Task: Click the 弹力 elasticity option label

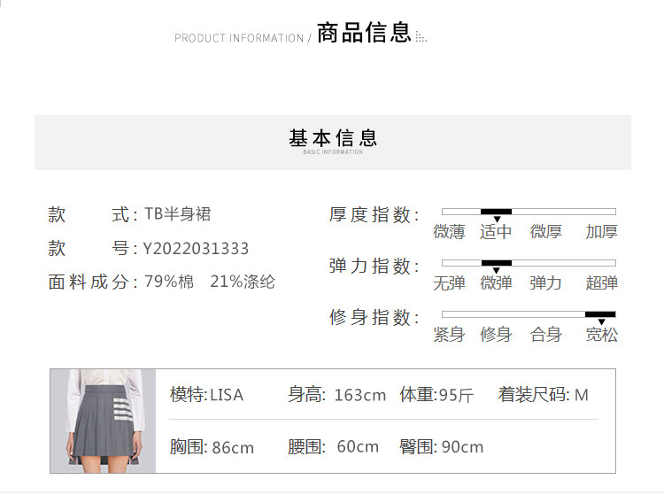Action: [546, 283]
